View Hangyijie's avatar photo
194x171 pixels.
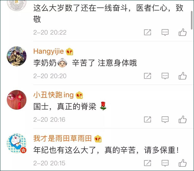coord(16,56)
